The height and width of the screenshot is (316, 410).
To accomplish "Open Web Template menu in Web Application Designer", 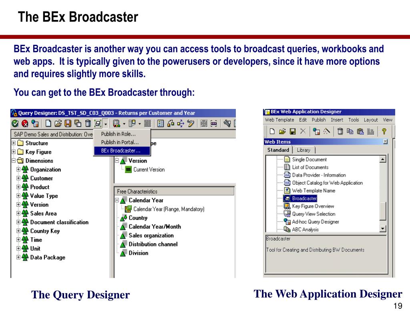I will coord(279,120).
